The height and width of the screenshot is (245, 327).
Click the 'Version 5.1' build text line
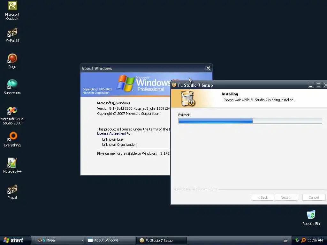[x=134, y=108]
